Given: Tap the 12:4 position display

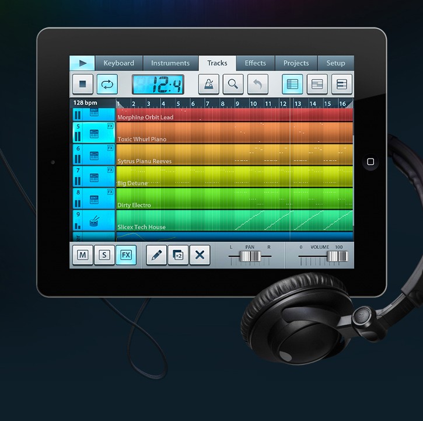Looking at the screenshot, I should coord(158,84).
